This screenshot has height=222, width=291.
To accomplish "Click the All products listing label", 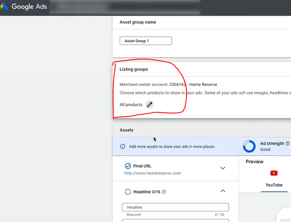I will pos(131,105).
